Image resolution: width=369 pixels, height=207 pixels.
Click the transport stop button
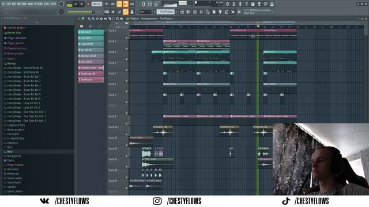(81, 4)
